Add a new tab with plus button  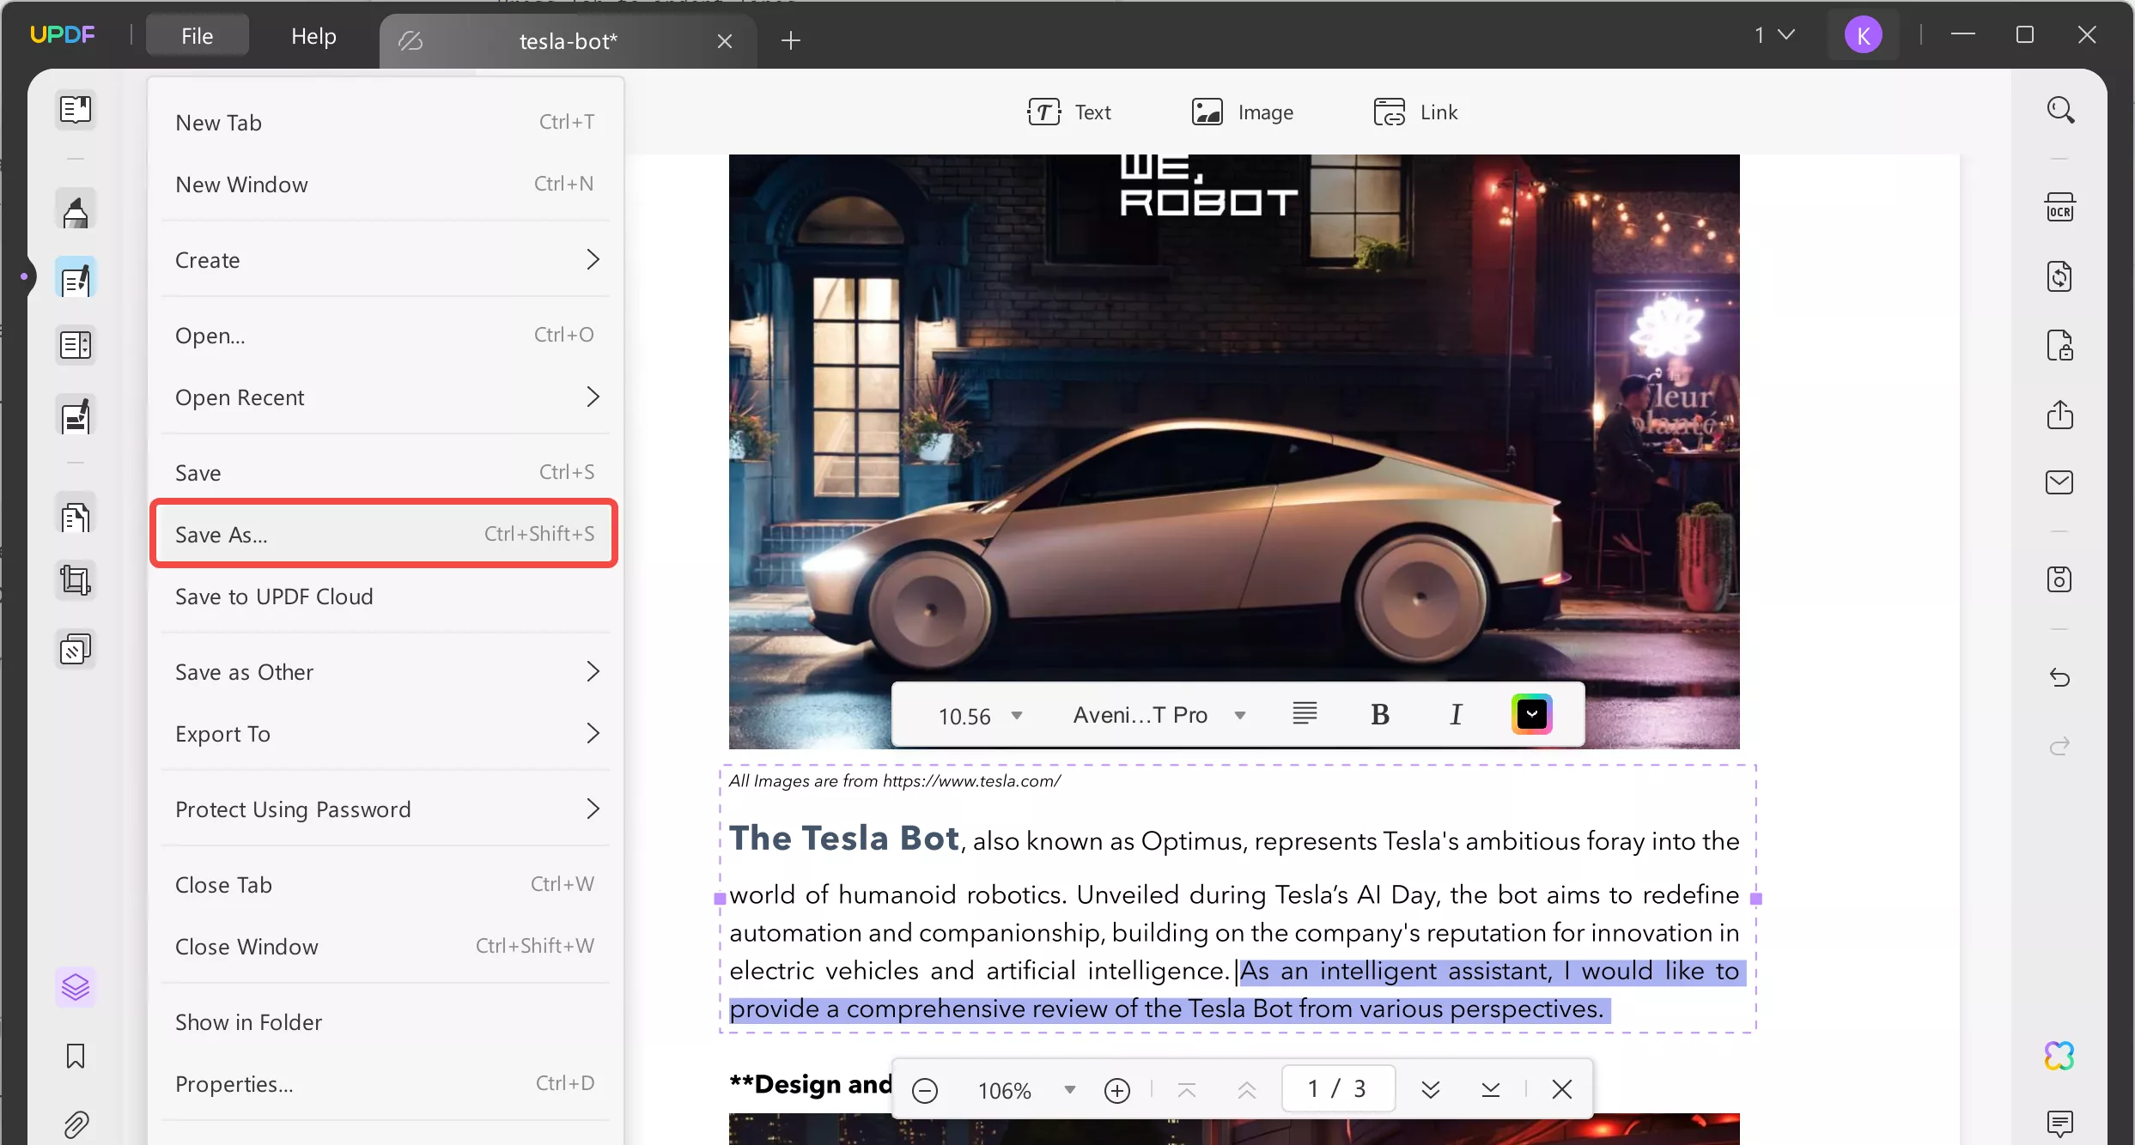click(x=791, y=40)
